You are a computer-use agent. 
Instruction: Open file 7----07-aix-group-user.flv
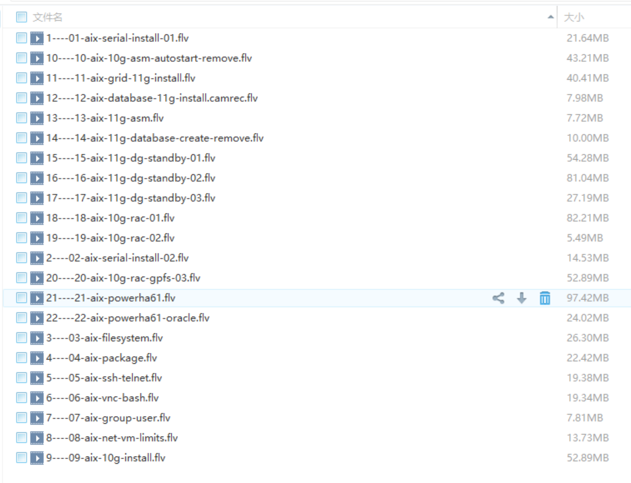click(108, 418)
